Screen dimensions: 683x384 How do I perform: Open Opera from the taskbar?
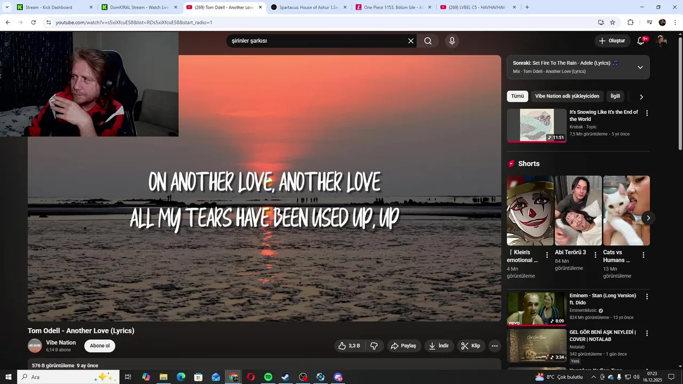(x=250, y=377)
